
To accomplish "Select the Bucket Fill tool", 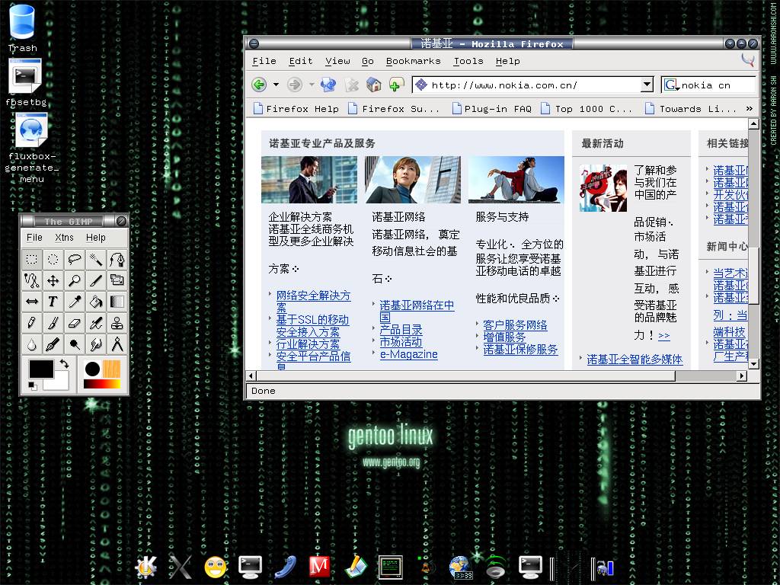I will pyautogui.click(x=96, y=302).
